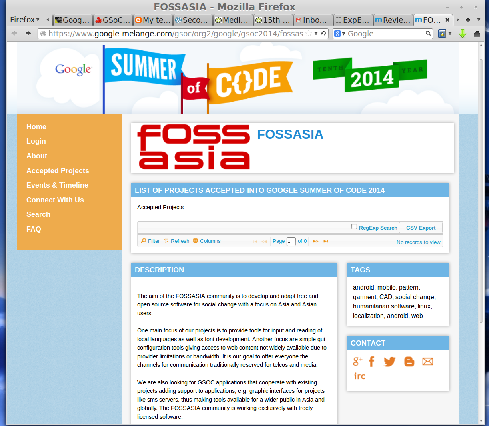The image size is (489, 426).
Task: Go forward using the browser forward arrow
Action: 28,33
